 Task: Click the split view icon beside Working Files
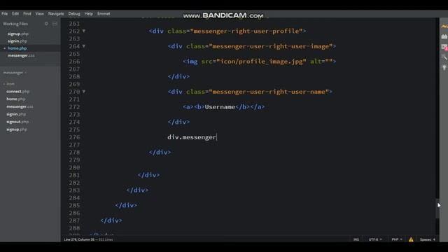pos(55,24)
